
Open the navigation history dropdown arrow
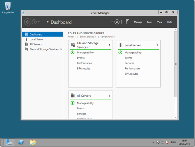click(x=39, y=22)
